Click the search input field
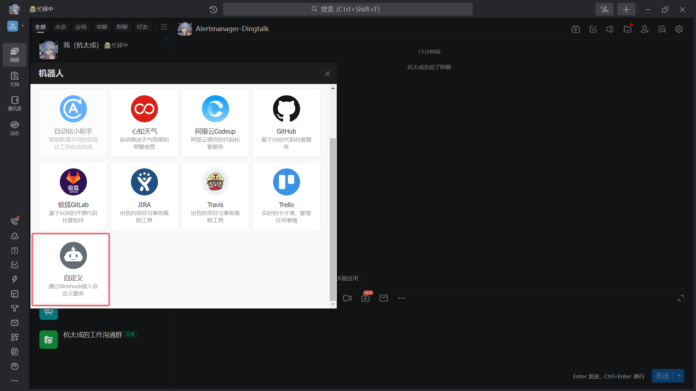696x391 pixels. (347, 9)
